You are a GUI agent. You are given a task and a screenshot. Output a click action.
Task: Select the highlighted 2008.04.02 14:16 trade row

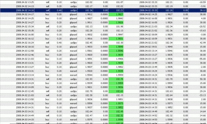click(103, 10)
